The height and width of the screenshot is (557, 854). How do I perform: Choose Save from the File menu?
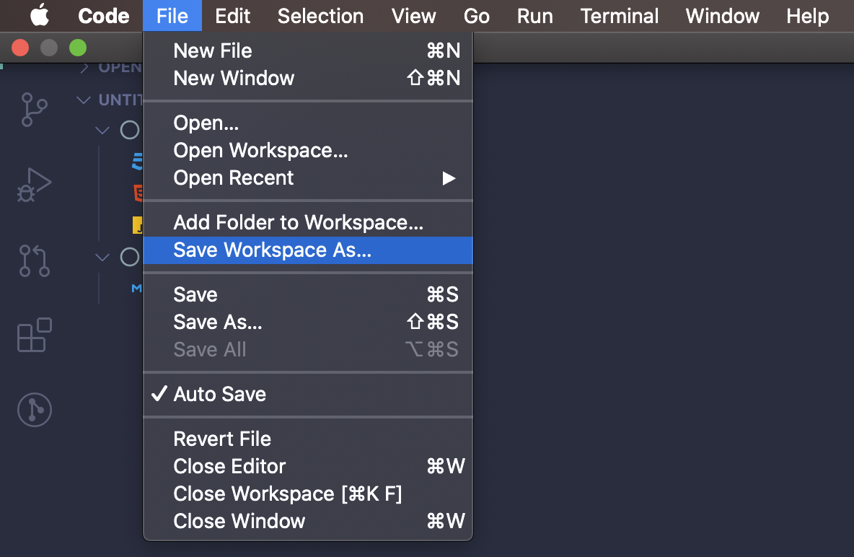tap(308, 295)
